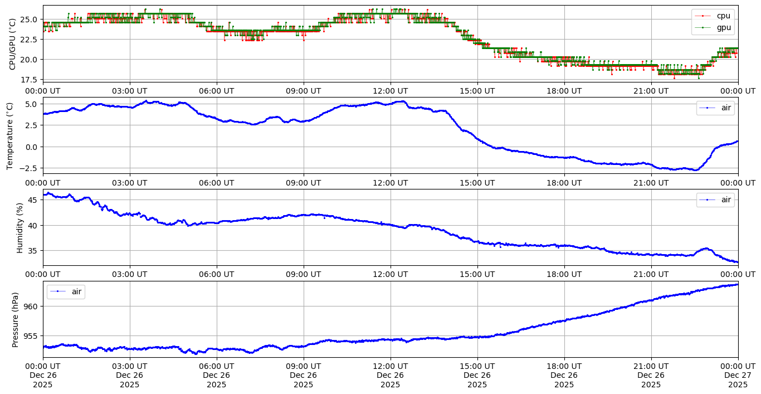761x394 pixels.
Task: Click the green gpu legend marker
Action: click(x=703, y=27)
